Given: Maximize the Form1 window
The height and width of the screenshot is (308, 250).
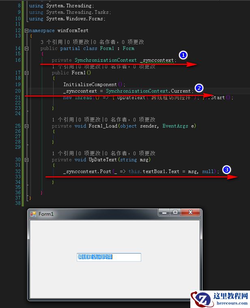Looking at the screenshot, I should click(175, 213).
